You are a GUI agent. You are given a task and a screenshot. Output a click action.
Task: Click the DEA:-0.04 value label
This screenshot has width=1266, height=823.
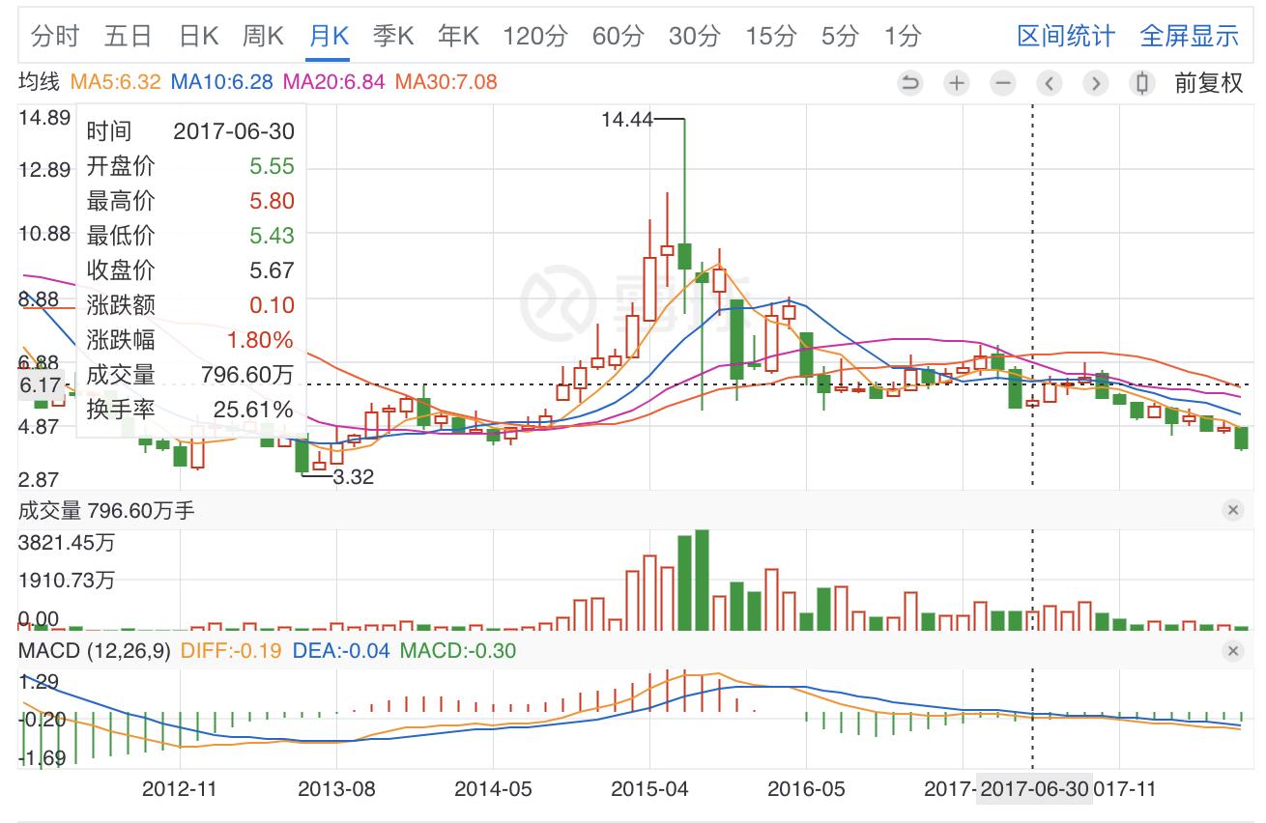pos(339,651)
